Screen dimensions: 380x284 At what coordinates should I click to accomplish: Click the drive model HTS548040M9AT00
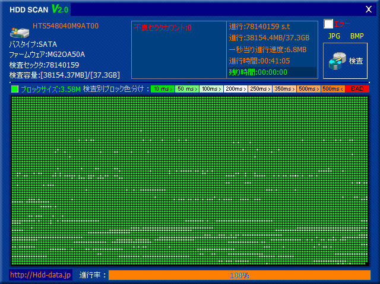[x=66, y=26]
